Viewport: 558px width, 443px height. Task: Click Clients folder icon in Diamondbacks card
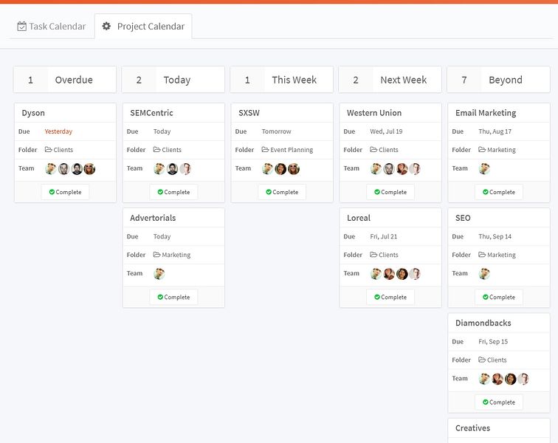coord(482,360)
